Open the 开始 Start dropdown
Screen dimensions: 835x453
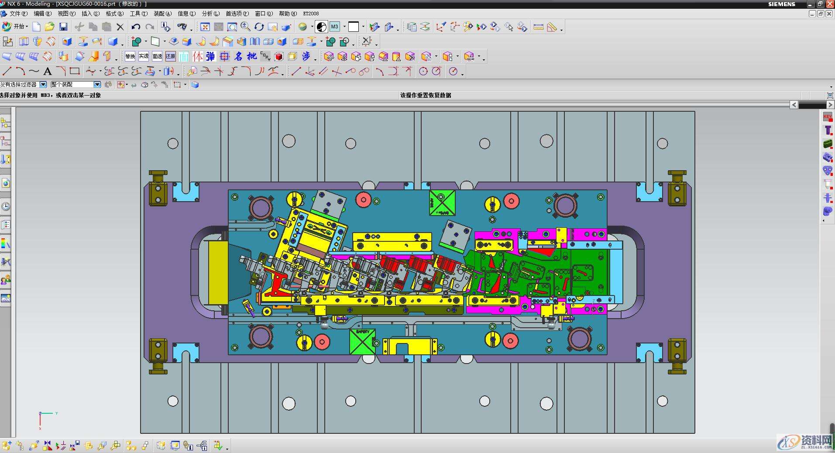pos(15,27)
